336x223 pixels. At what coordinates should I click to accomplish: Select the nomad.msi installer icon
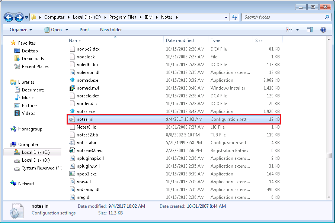(72, 88)
